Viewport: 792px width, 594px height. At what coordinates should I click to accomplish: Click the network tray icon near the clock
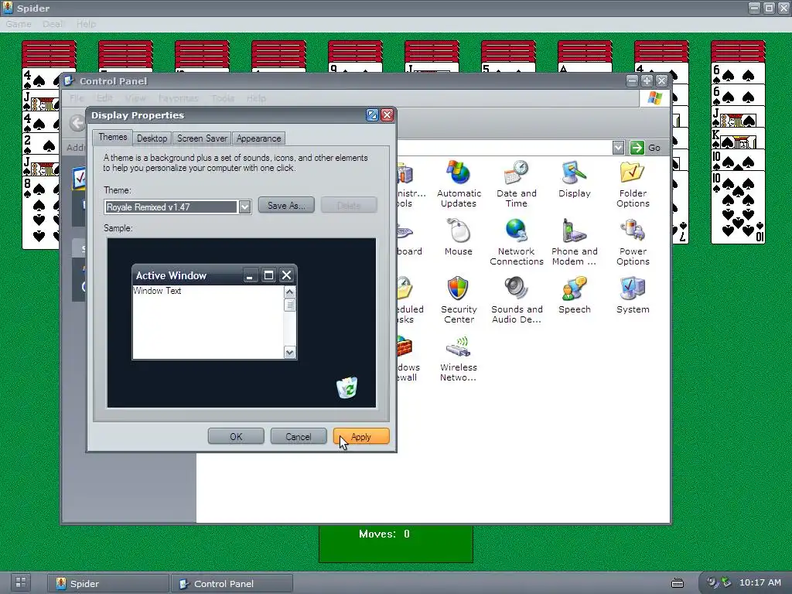click(x=725, y=582)
